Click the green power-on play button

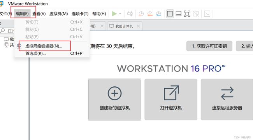point(114,14)
